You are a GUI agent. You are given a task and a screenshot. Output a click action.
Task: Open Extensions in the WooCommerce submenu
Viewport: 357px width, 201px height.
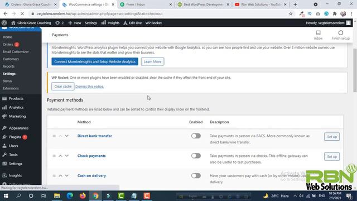point(11,88)
